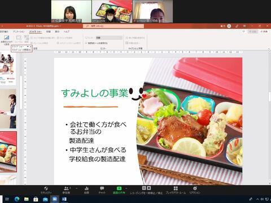Screen dimensions: 271x203
Task: Pause the recording in Zoom toolbar
Action: [x=144, y=188]
